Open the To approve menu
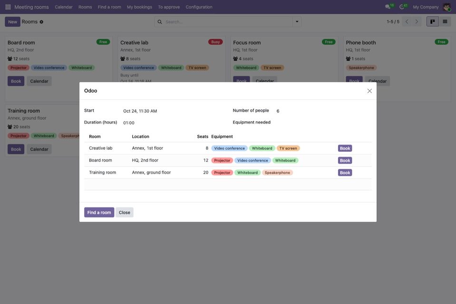 pos(169,7)
